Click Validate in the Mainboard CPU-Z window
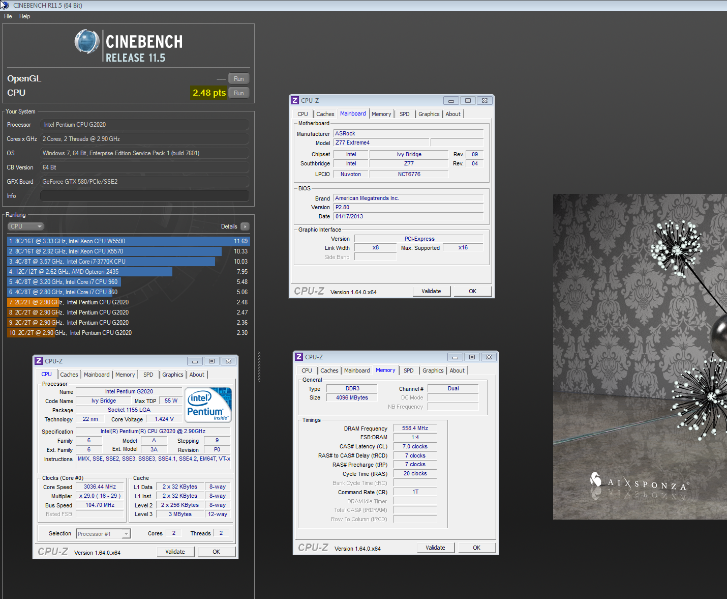The height and width of the screenshot is (599, 727). click(431, 291)
